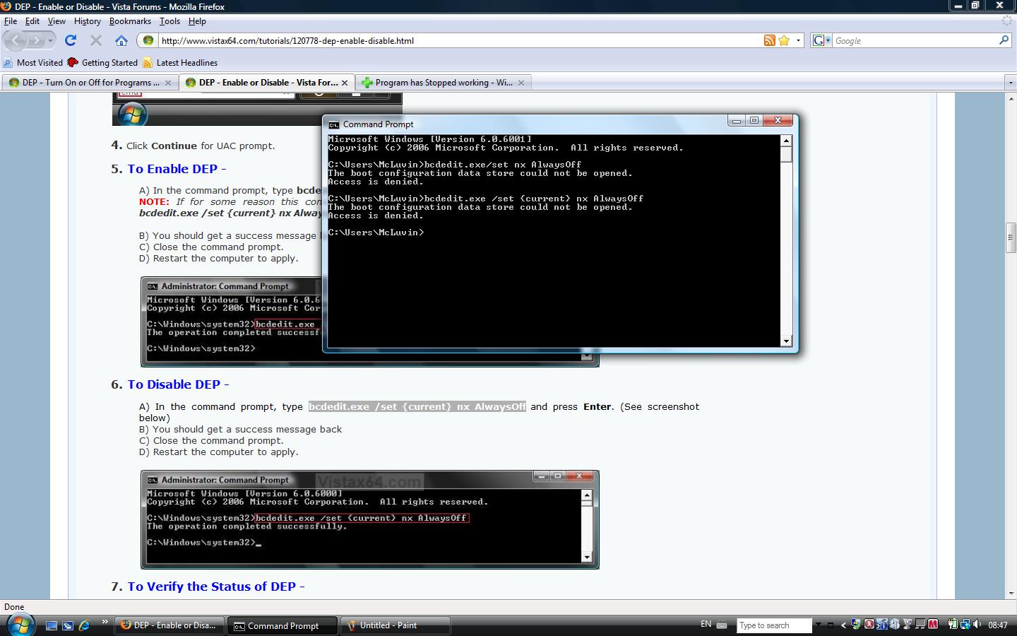Switch to Command Prompt taskbar button

(282, 625)
